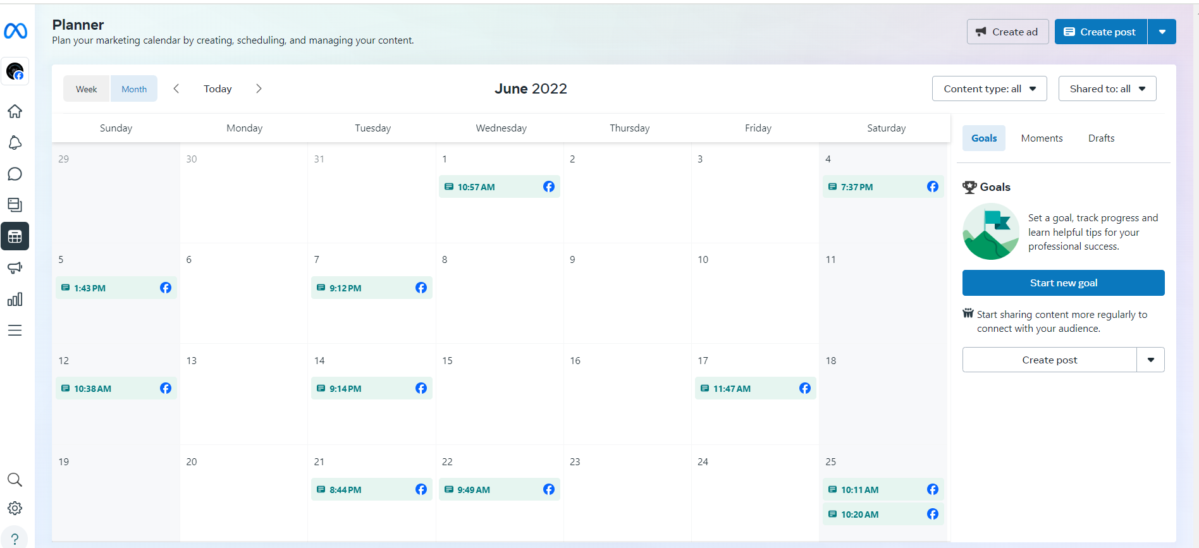This screenshot has width=1199, height=548.
Task: Click the Create ad button
Action: [1008, 32]
